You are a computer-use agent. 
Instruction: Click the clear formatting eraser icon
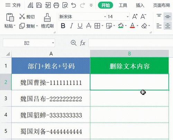[144, 26]
